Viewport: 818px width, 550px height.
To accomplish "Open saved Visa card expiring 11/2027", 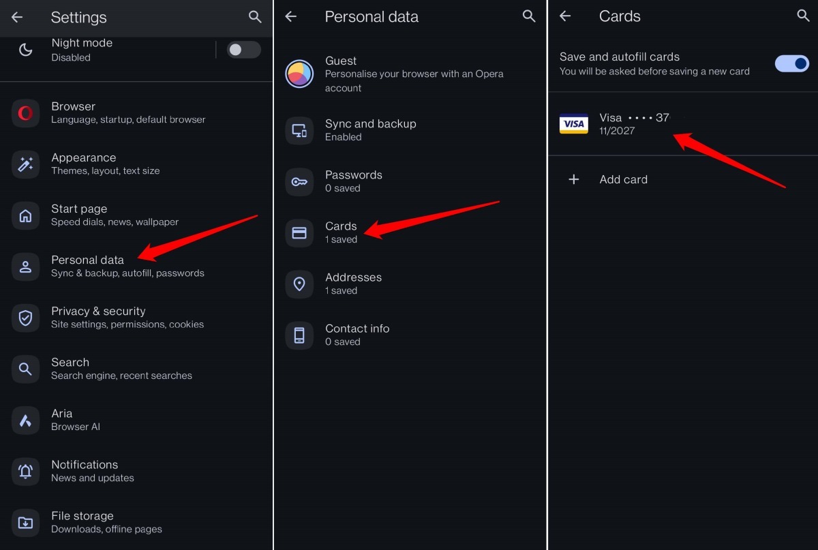I will [683, 124].
